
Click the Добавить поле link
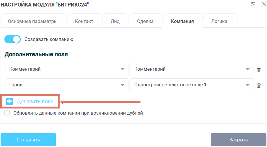(35, 102)
